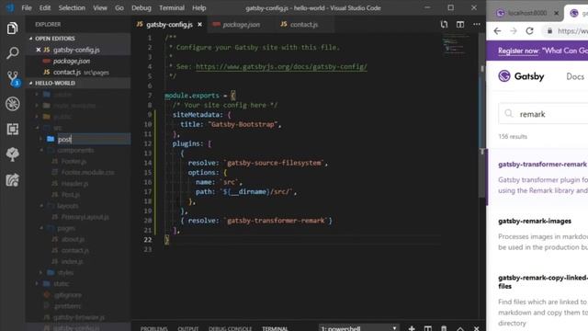Viewport: 588px width, 331px height.
Task: Click the editor minimap preview
Action: [x=456, y=44]
